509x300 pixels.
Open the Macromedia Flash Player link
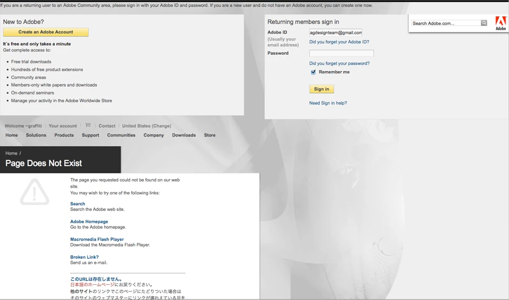[97, 240]
